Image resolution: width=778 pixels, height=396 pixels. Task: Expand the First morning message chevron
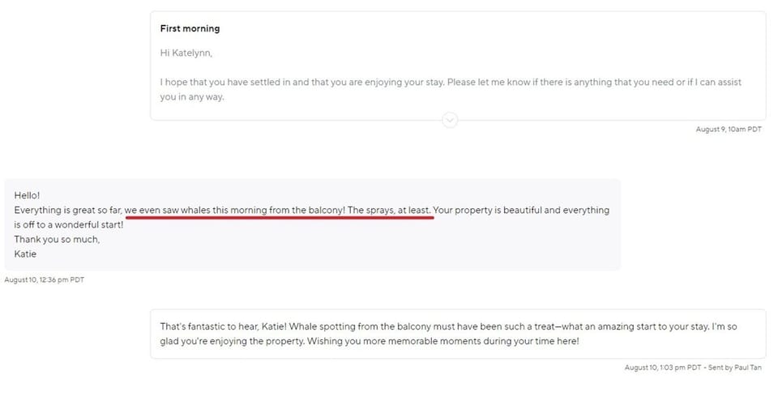[451, 121]
